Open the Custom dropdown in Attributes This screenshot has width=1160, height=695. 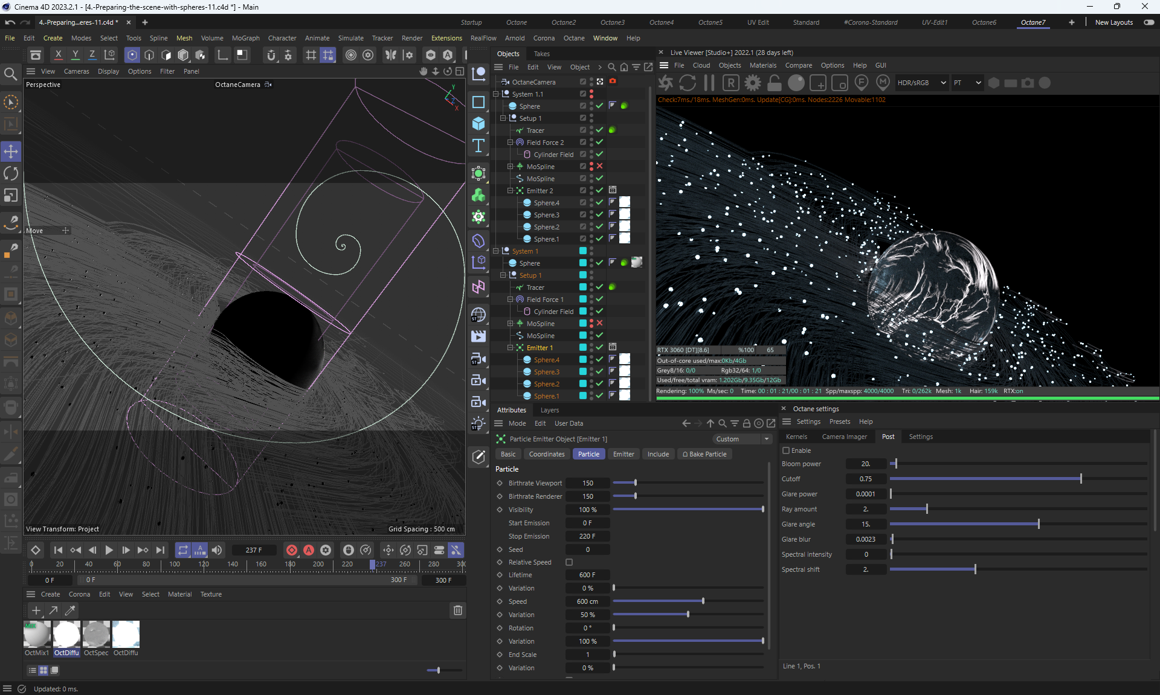click(741, 439)
